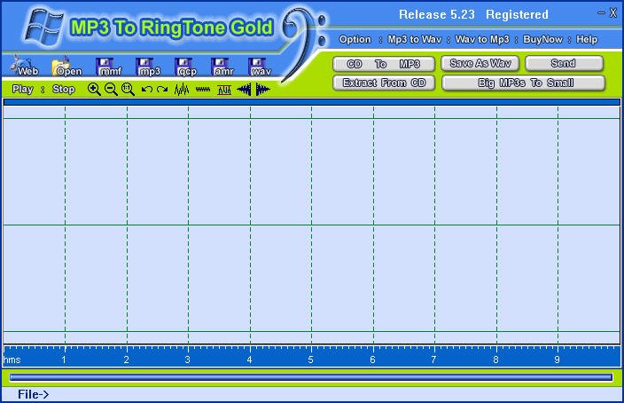Zoom in on the waveform
Image resolution: width=624 pixels, height=403 pixels.
click(x=94, y=90)
